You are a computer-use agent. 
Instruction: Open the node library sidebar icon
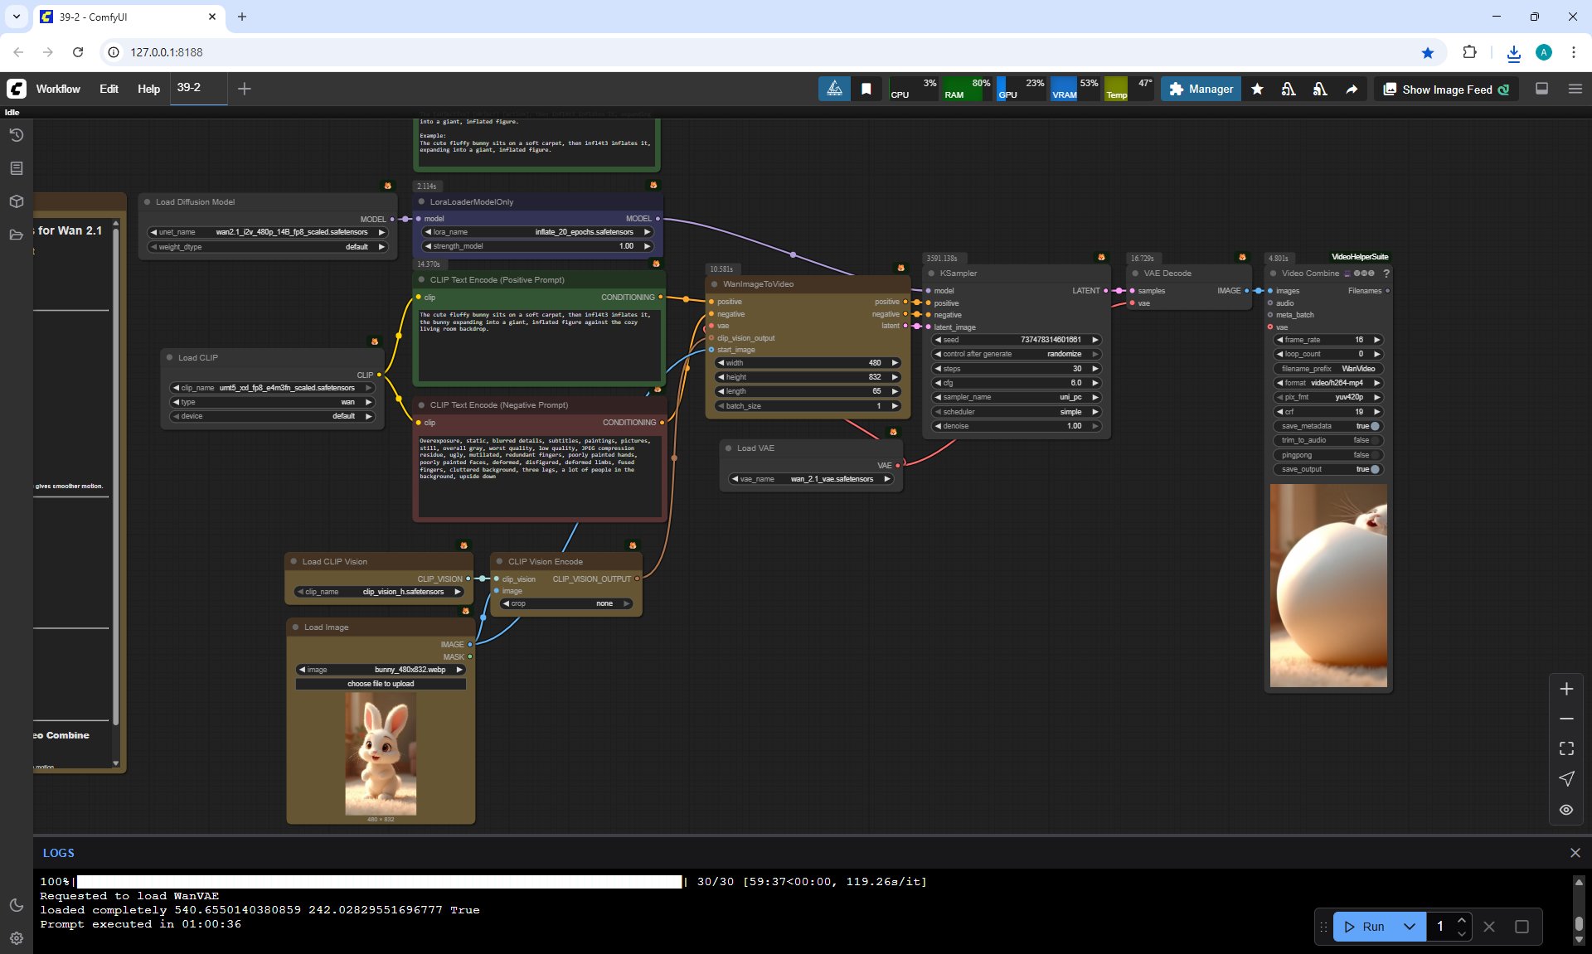coord(17,168)
